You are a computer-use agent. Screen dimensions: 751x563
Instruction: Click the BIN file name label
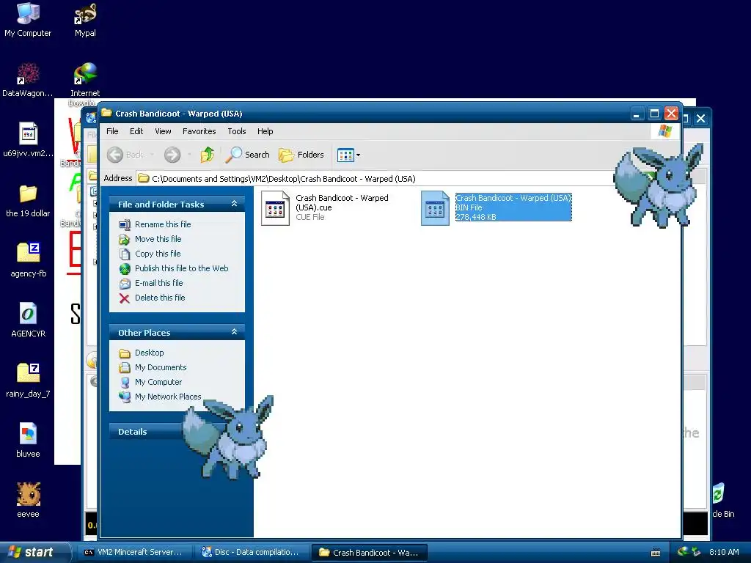[x=513, y=198]
